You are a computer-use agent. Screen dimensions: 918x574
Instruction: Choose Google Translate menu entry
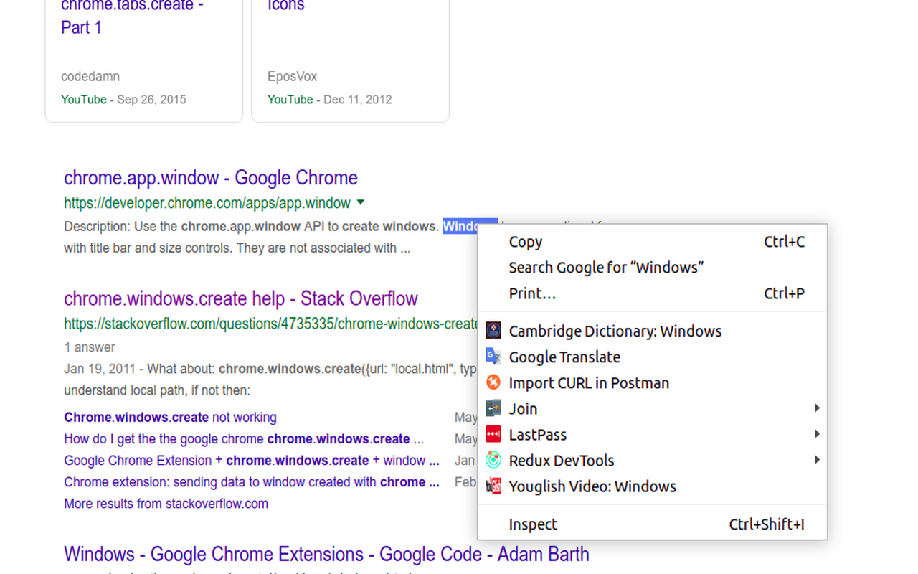(x=653, y=357)
